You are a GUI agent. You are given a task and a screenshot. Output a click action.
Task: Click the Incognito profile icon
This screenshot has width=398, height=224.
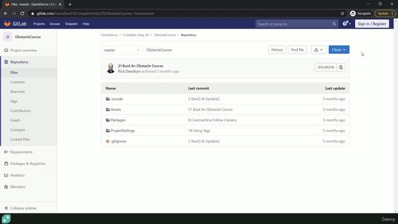353,14
